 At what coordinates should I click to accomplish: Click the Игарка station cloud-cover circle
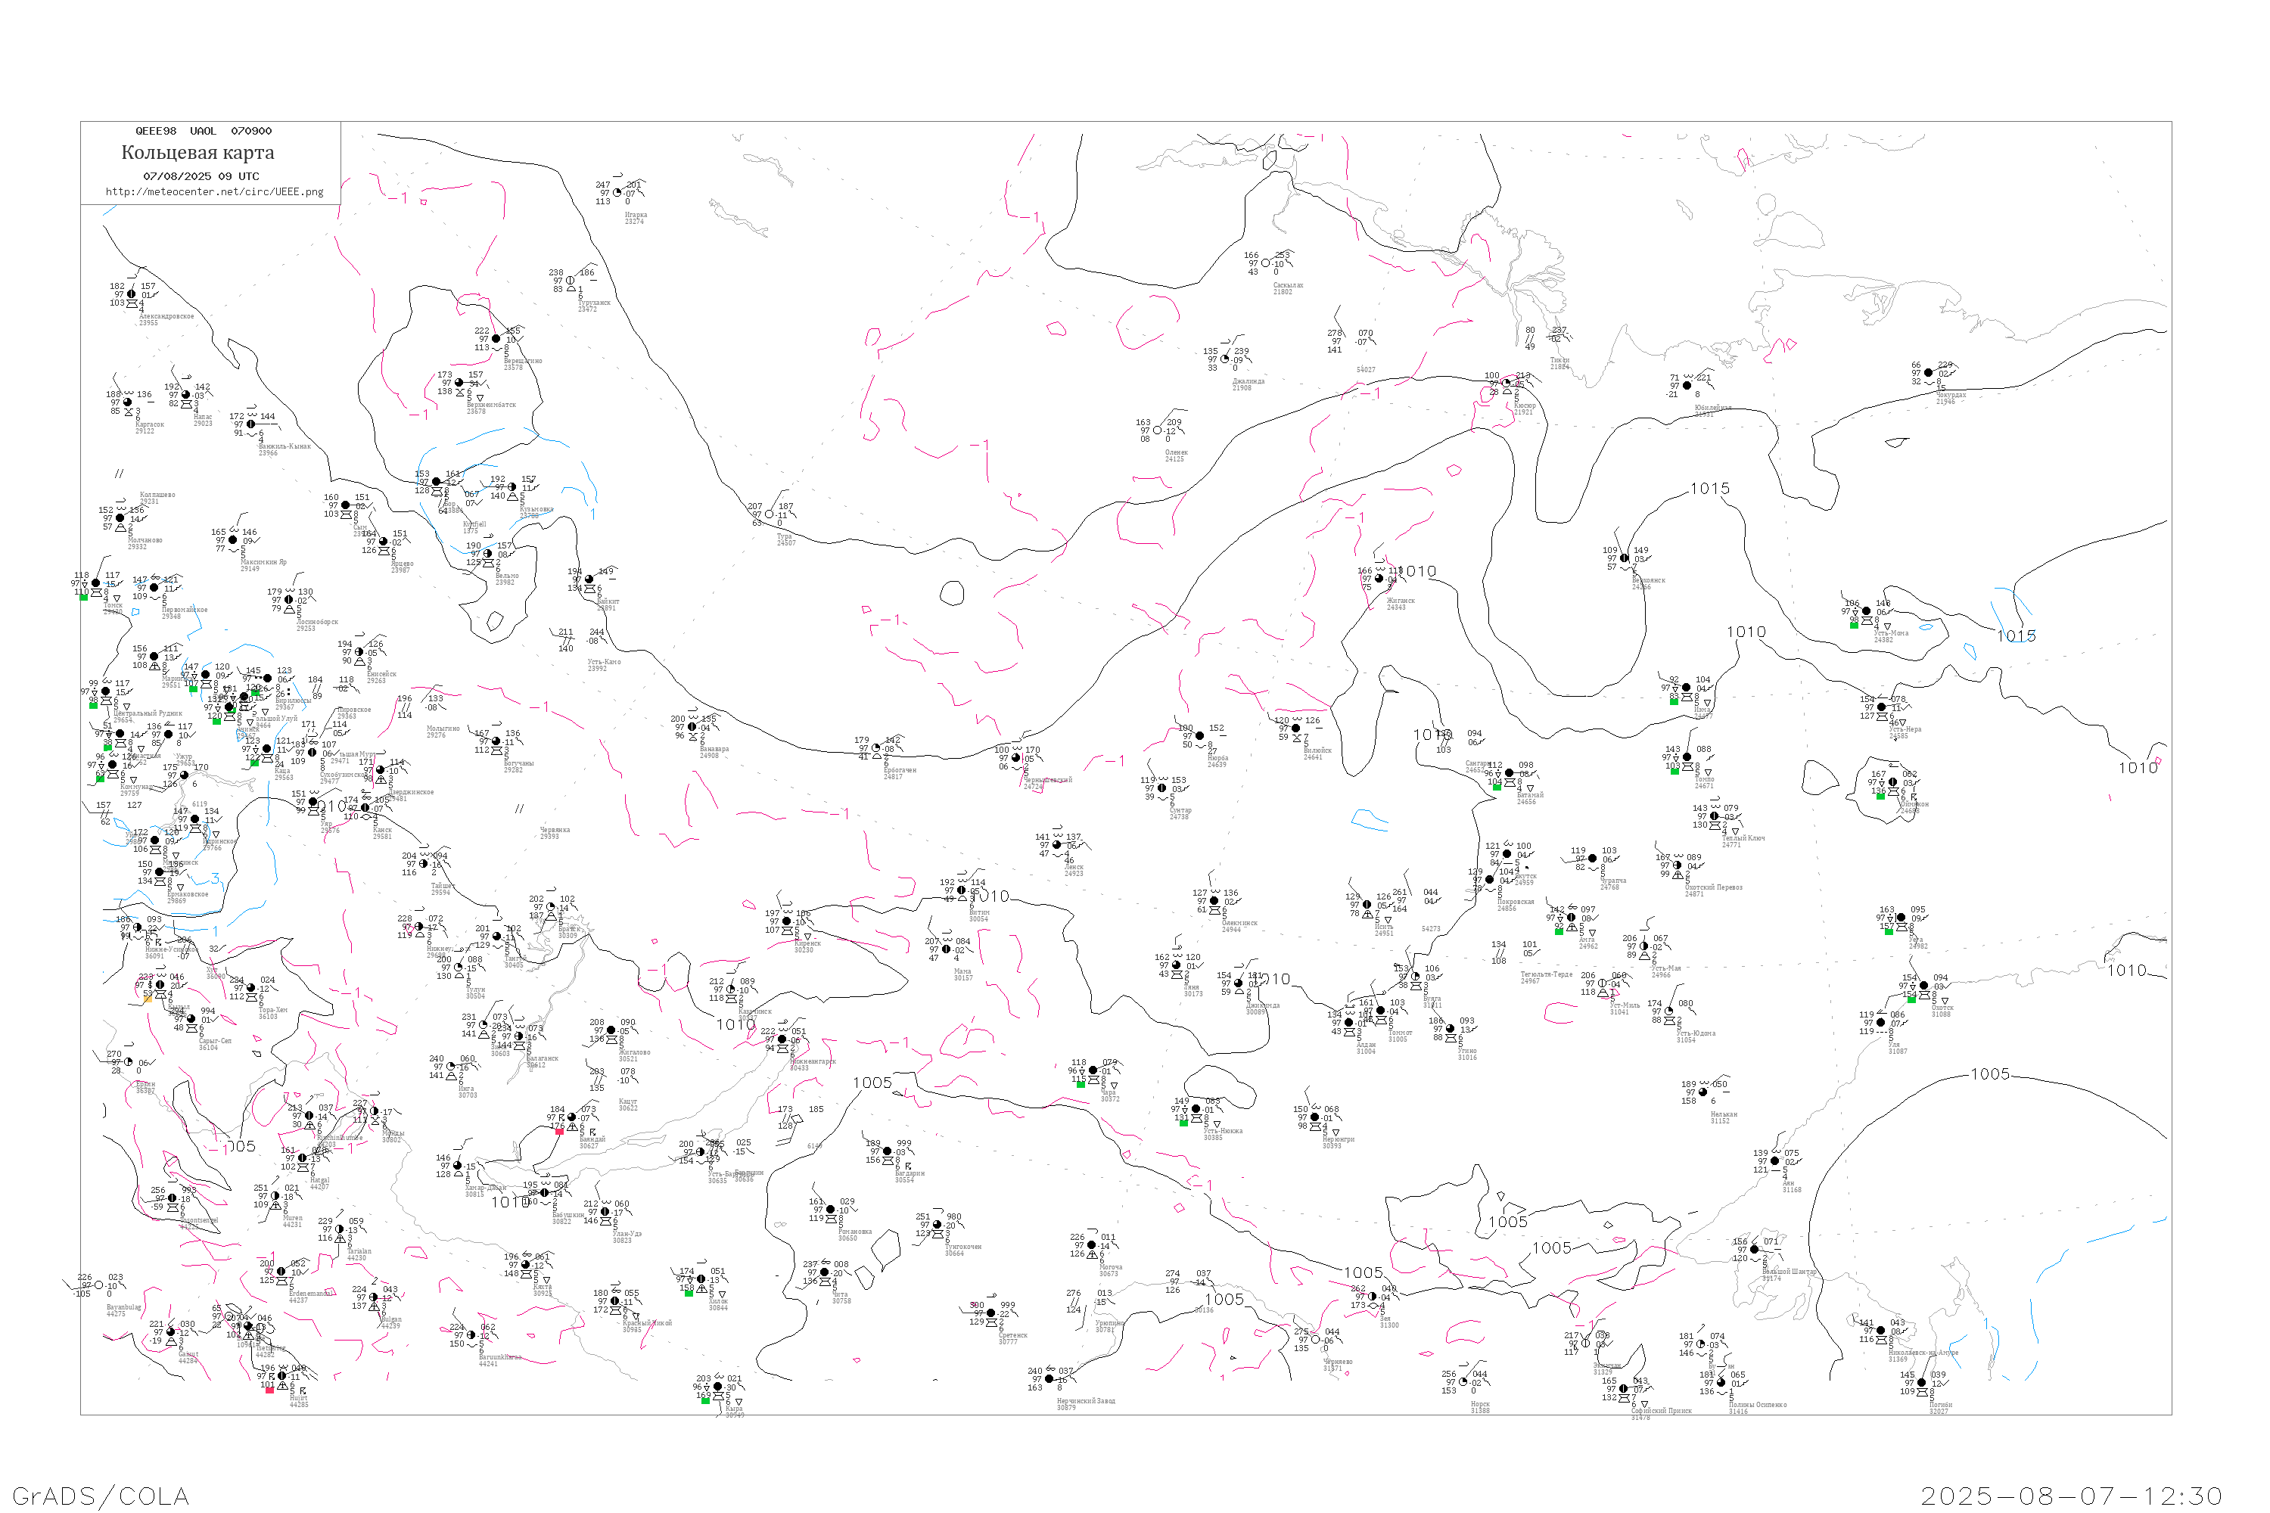[617, 193]
